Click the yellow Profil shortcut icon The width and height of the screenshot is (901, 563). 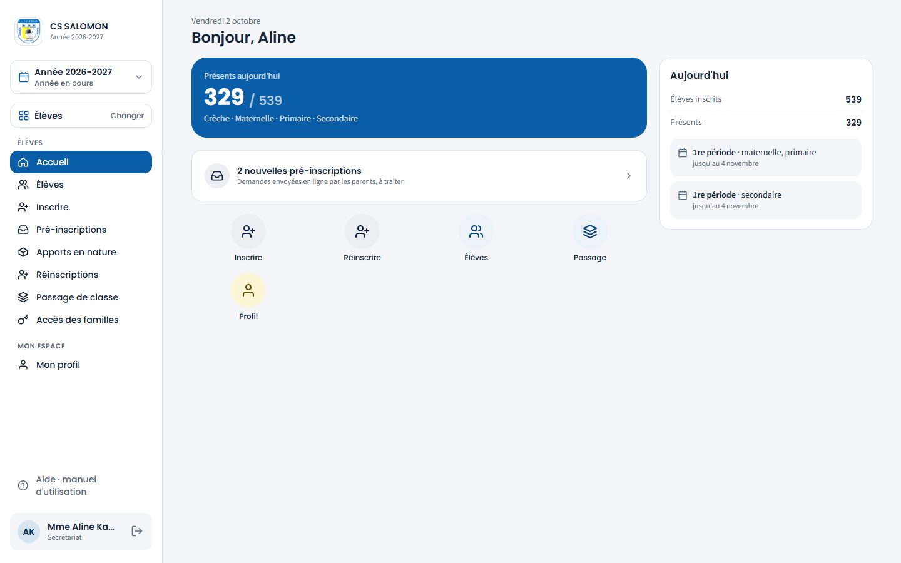point(248,290)
